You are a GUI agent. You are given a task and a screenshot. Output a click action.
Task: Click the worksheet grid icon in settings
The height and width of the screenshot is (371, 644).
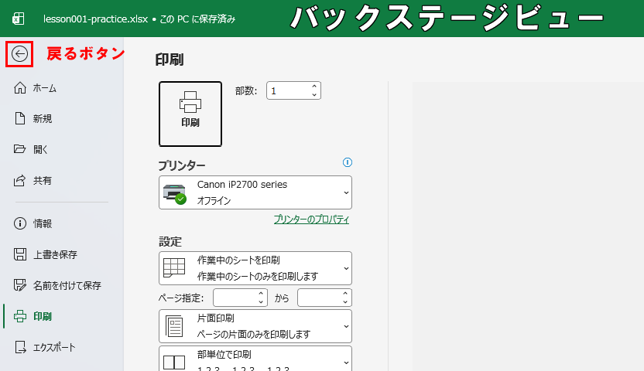coord(174,268)
